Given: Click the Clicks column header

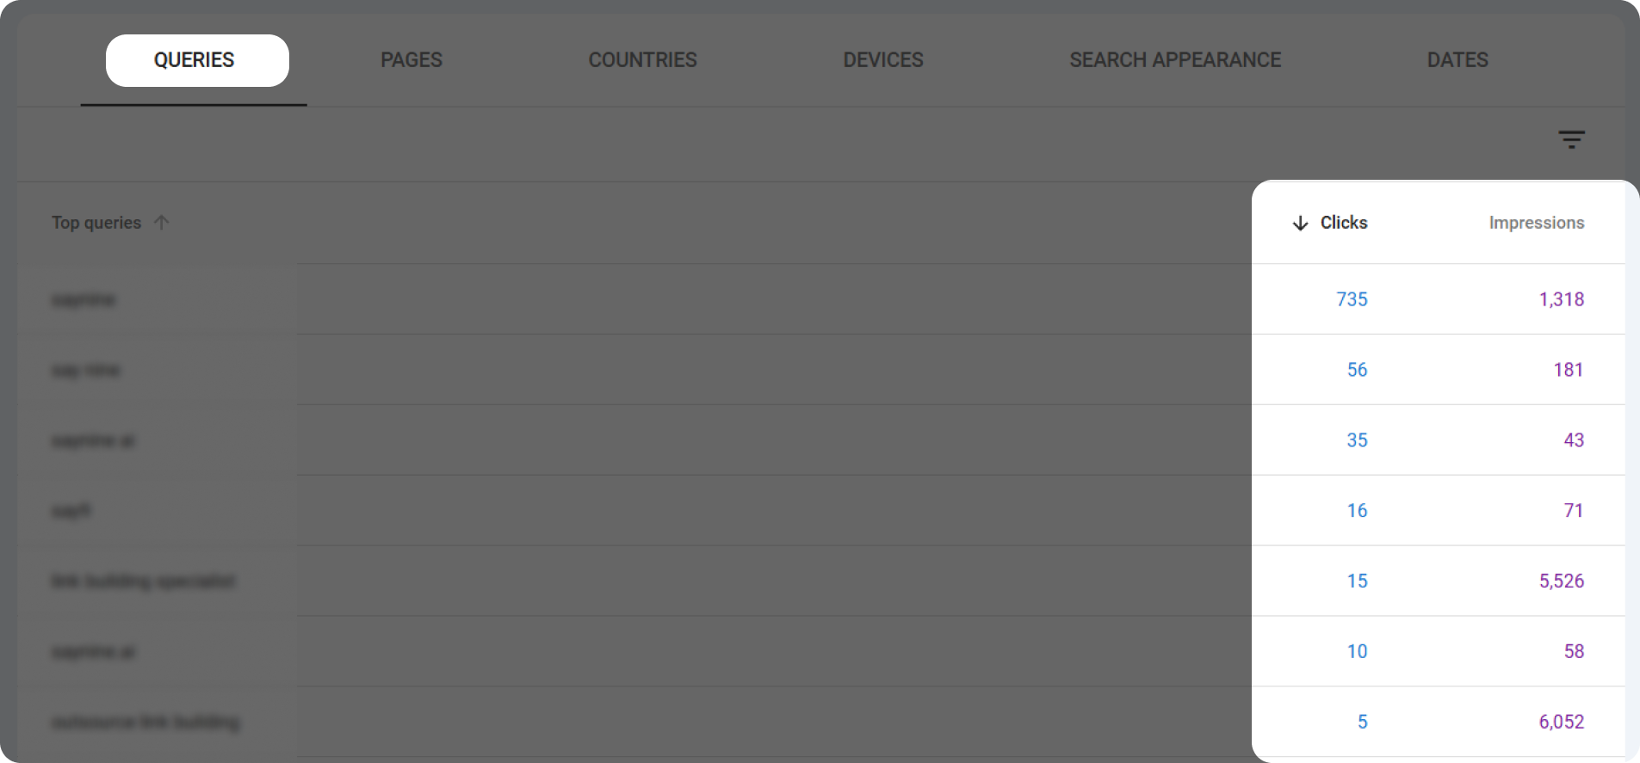Looking at the screenshot, I should point(1344,223).
